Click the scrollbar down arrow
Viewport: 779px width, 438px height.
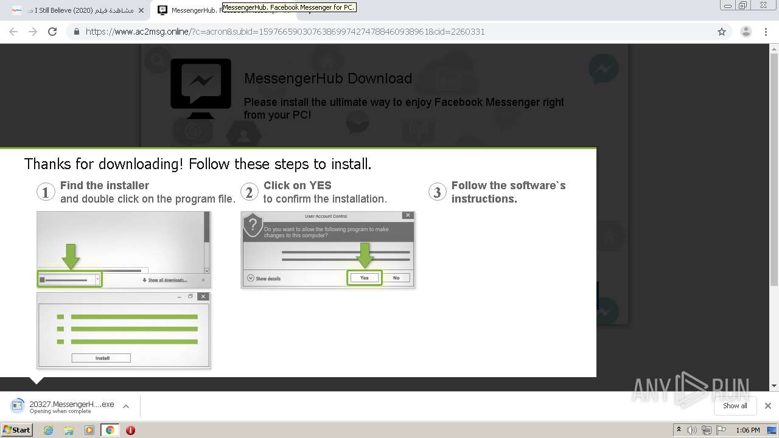[774, 386]
